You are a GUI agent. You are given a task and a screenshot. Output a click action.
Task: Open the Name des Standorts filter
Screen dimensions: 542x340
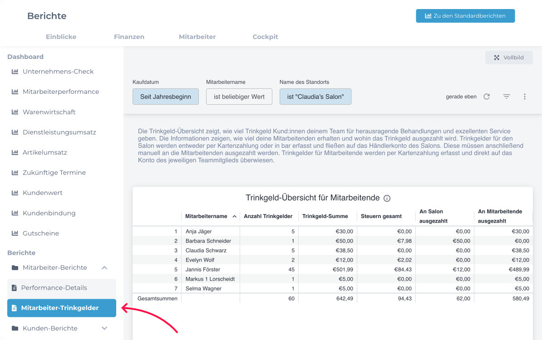coord(315,97)
